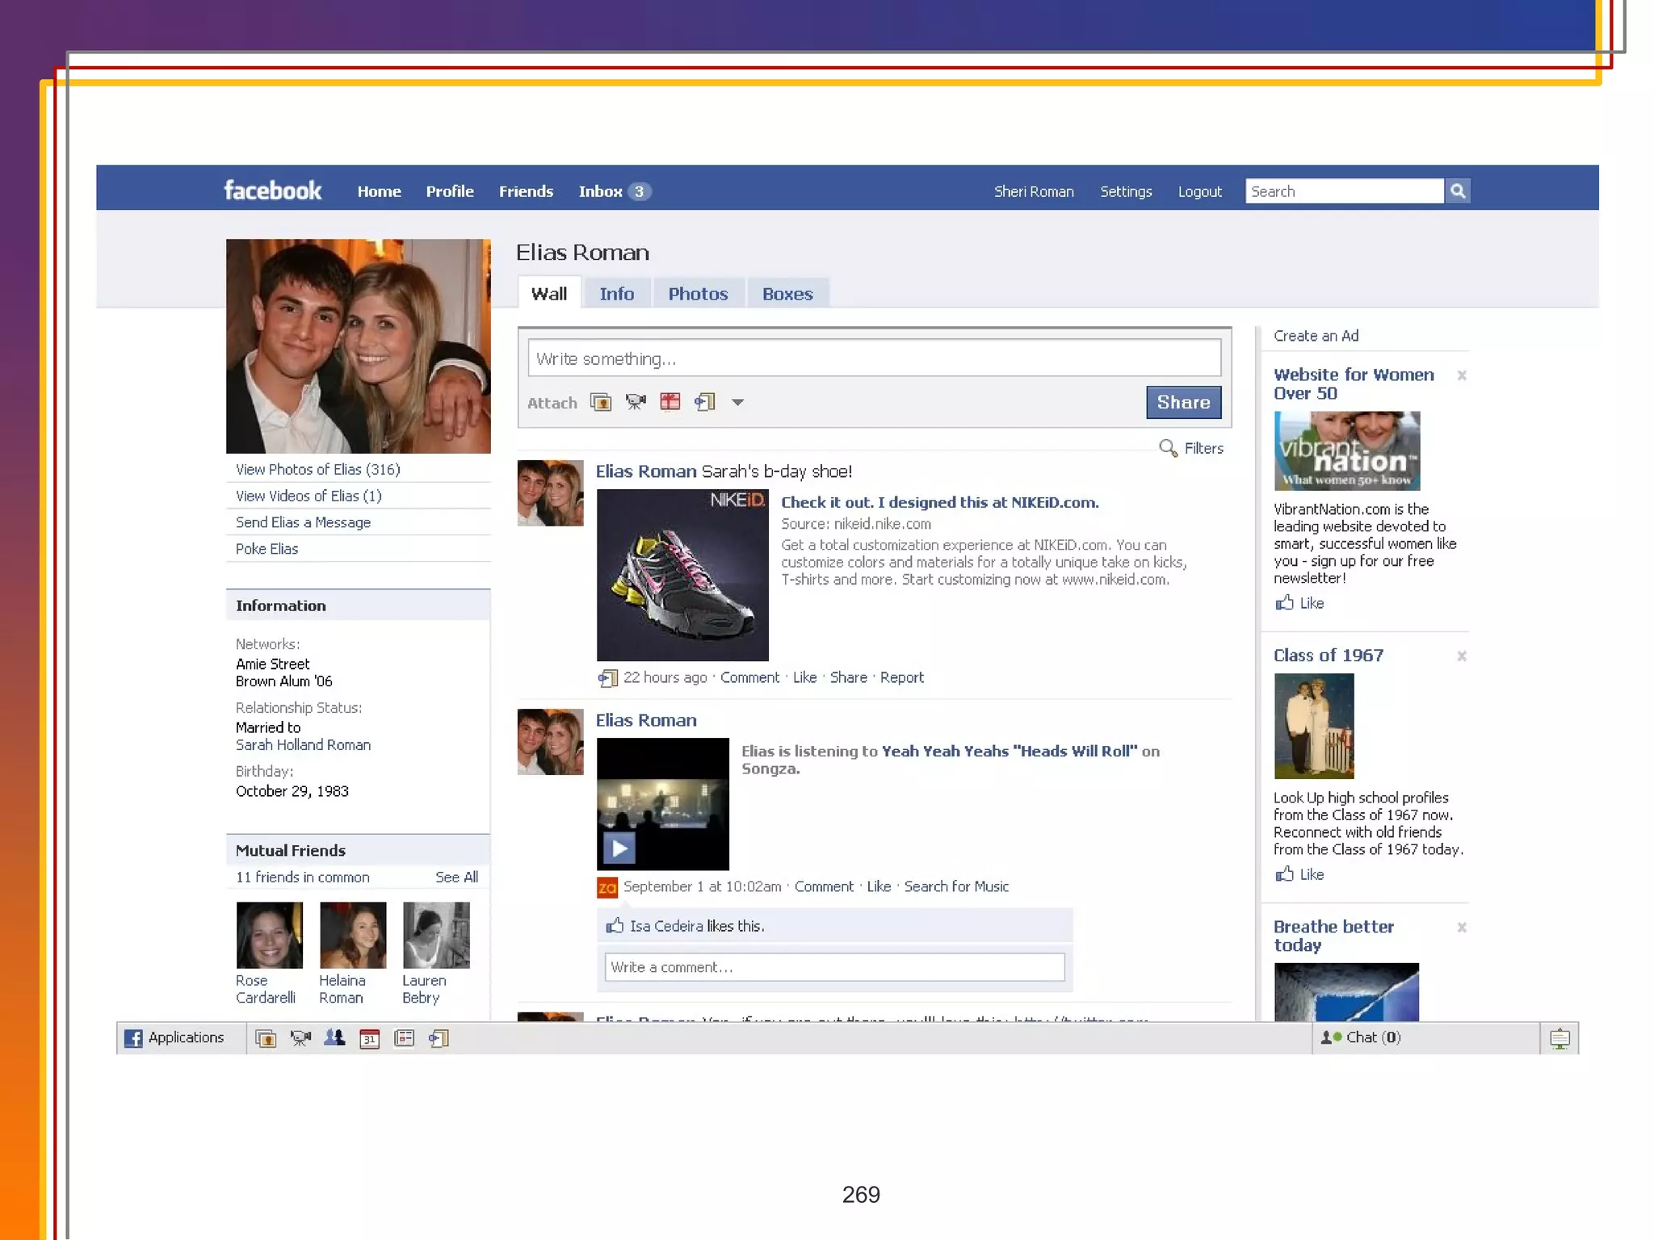Image resolution: width=1654 pixels, height=1240 pixels.
Task: Open Groups icon in the bottom bar
Action: 334,1038
